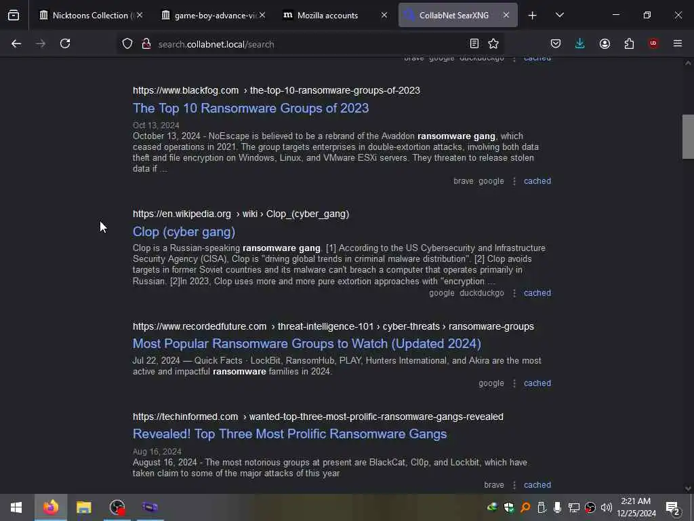694x521 pixels.
Task: Expand more options for Clop result
Action: pyautogui.click(x=514, y=293)
